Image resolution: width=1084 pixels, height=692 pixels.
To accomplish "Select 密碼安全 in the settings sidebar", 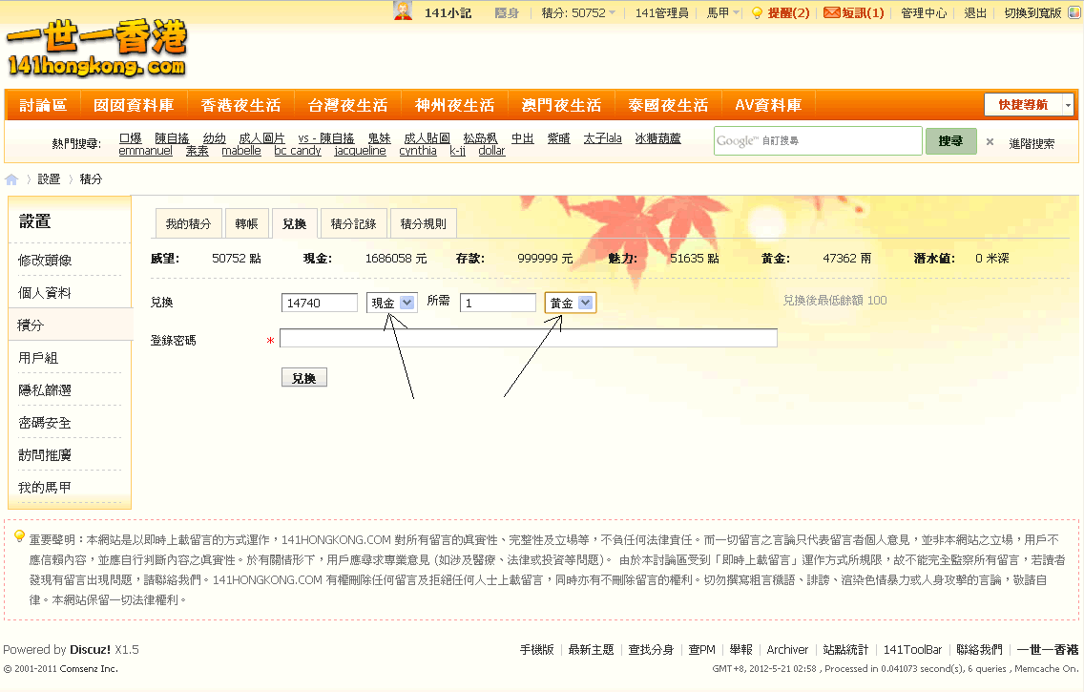I will tap(45, 423).
